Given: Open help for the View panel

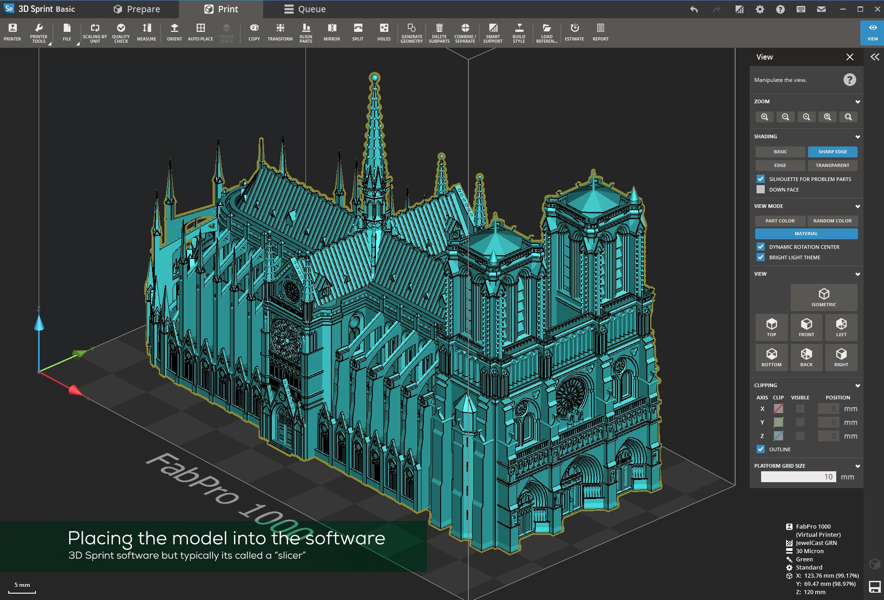Looking at the screenshot, I should pyautogui.click(x=849, y=80).
